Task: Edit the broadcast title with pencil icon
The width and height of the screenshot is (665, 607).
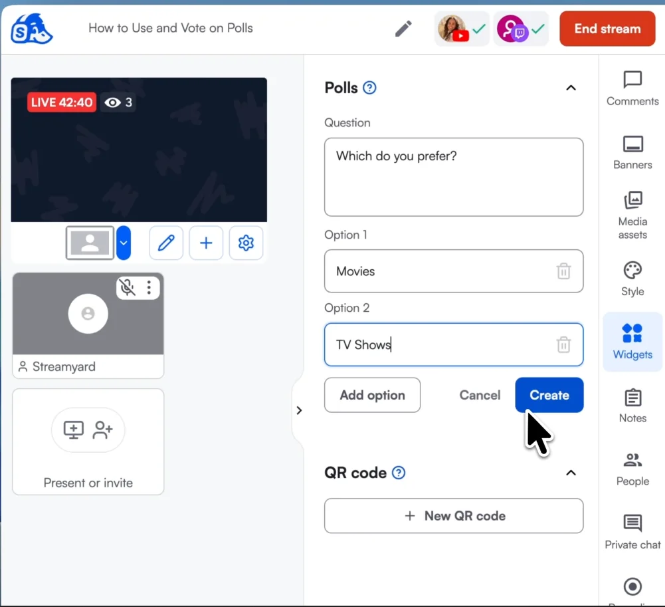Action: click(x=403, y=29)
